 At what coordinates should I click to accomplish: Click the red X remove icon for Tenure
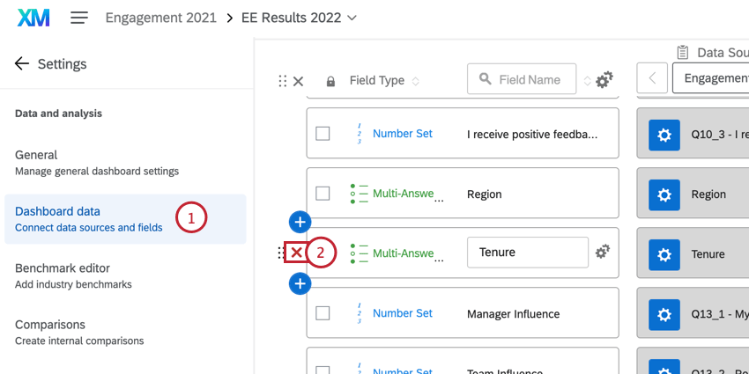point(297,253)
